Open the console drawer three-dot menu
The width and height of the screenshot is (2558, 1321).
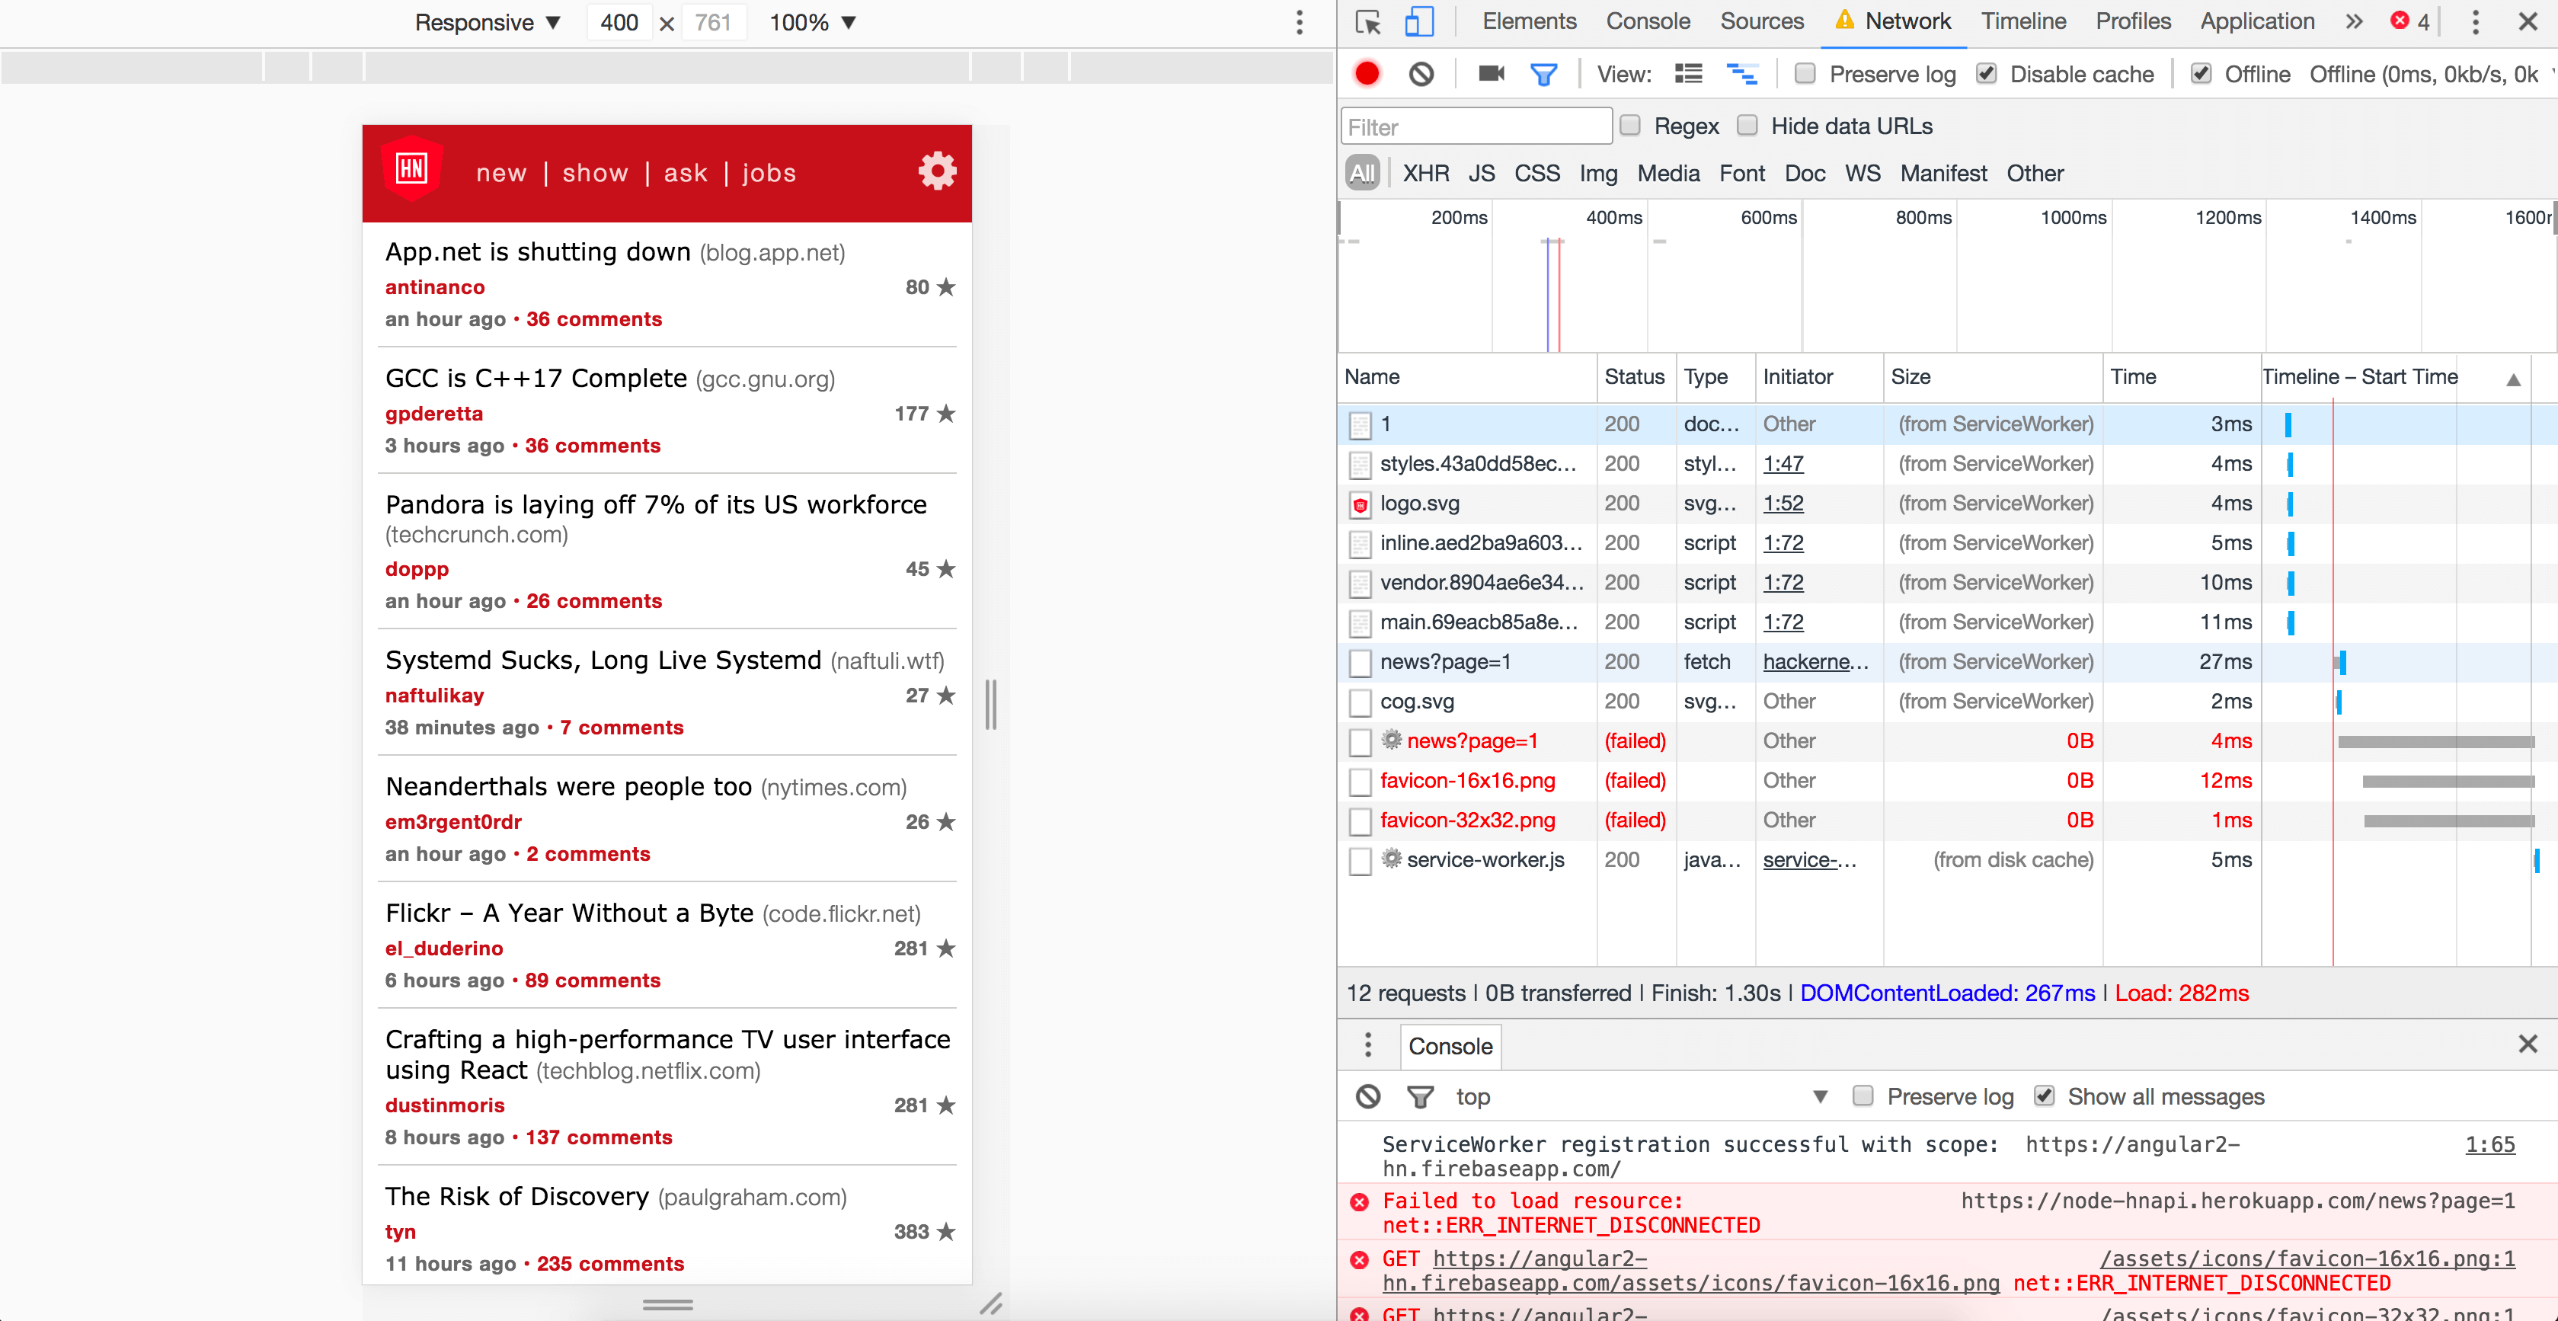[1368, 1045]
